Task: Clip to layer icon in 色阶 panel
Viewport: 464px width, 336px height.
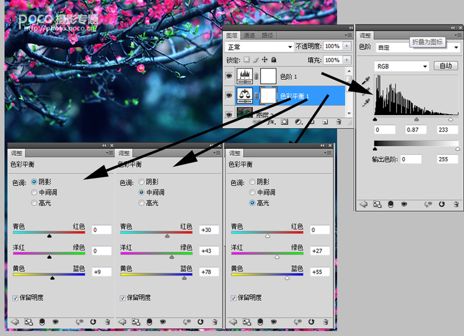Action: pyautogui.click(x=390, y=204)
